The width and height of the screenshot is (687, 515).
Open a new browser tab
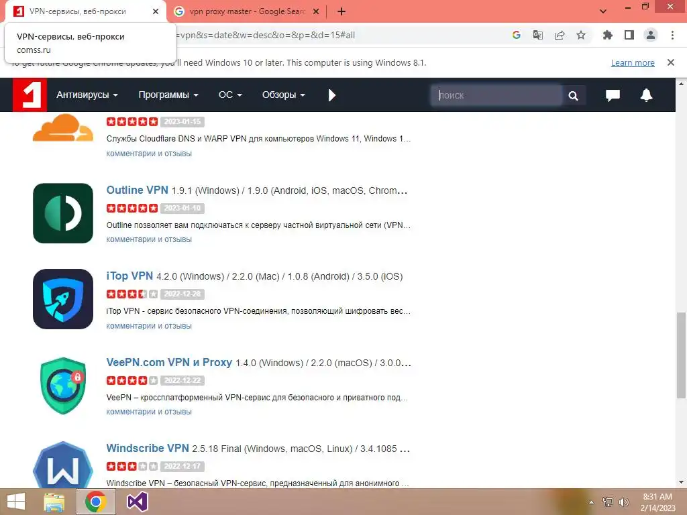(341, 11)
